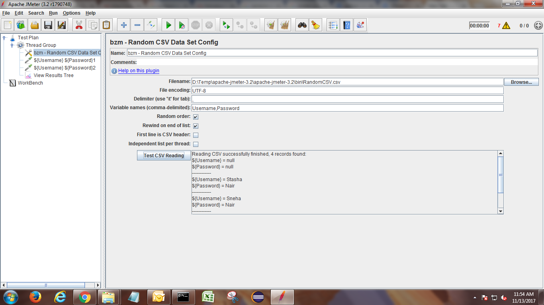This screenshot has height=305, width=544.
Task: Click the greyed Stop toolbar icon
Action: pyautogui.click(x=196, y=25)
